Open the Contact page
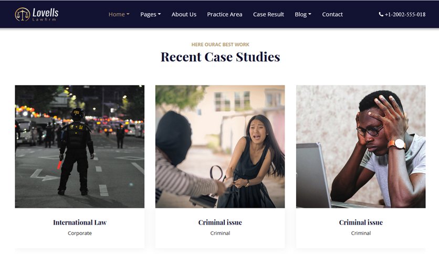Image resolution: width=439 pixels, height=254 pixels. point(332,14)
